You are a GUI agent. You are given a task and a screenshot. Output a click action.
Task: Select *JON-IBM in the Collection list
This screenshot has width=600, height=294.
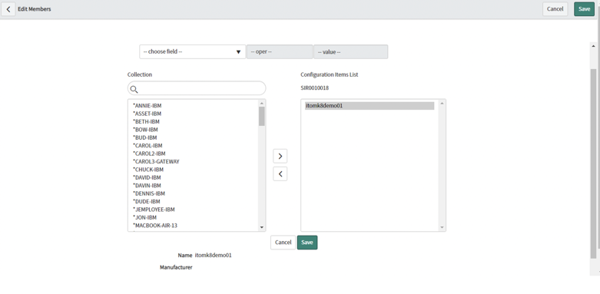145,217
